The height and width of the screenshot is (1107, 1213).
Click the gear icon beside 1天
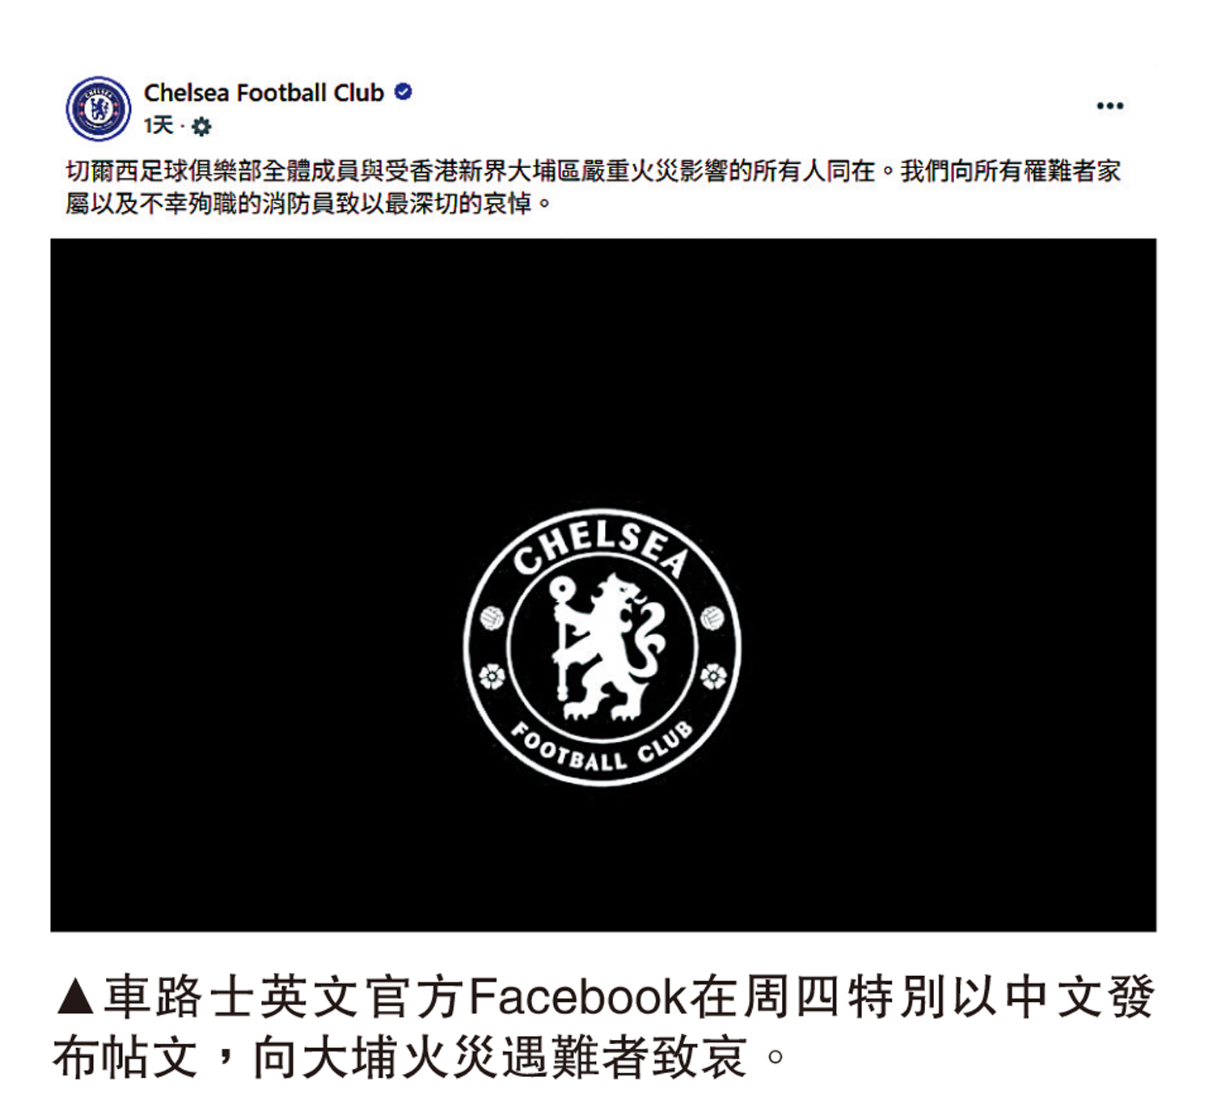coord(201,127)
